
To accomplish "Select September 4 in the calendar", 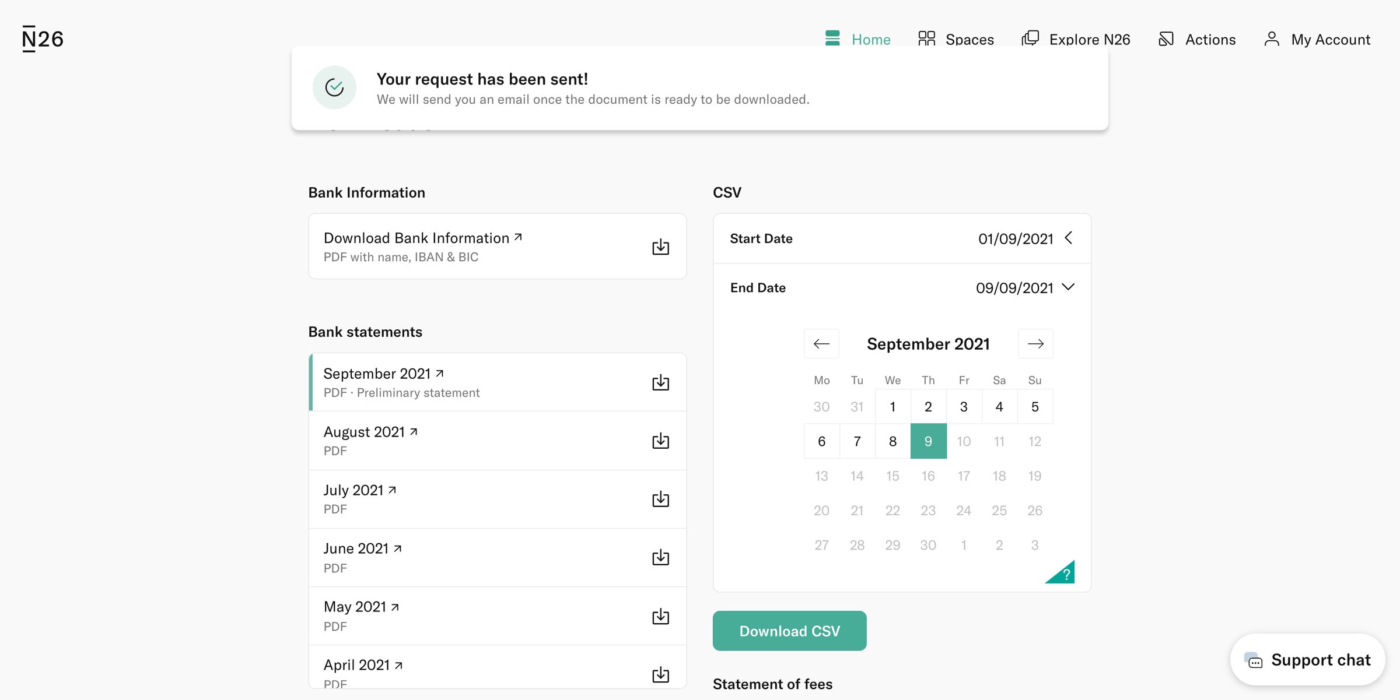I will click(999, 407).
